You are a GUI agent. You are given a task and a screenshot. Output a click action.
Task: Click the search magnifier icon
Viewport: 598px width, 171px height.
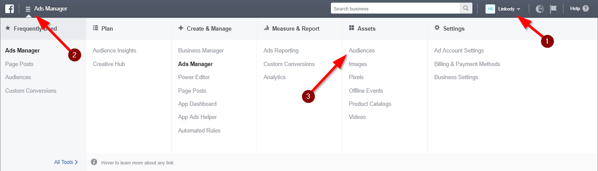[x=466, y=9]
